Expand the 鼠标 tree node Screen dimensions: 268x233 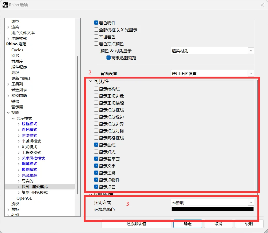coord(8,209)
